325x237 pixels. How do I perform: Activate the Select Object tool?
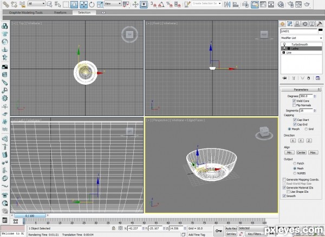click(49, 4)
